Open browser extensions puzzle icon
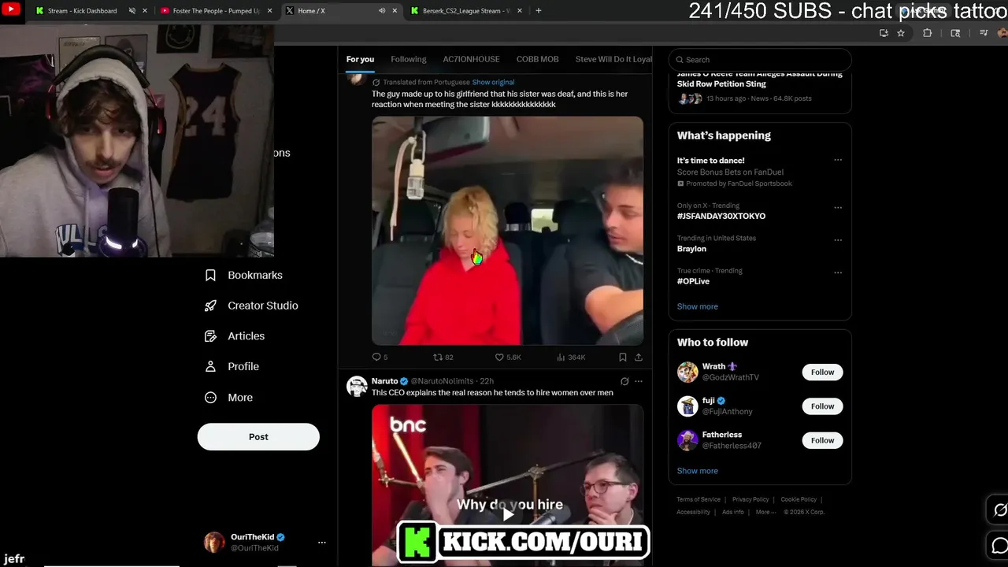The width and height of the screenshot is (1008, 567). [x=927, y=33]
